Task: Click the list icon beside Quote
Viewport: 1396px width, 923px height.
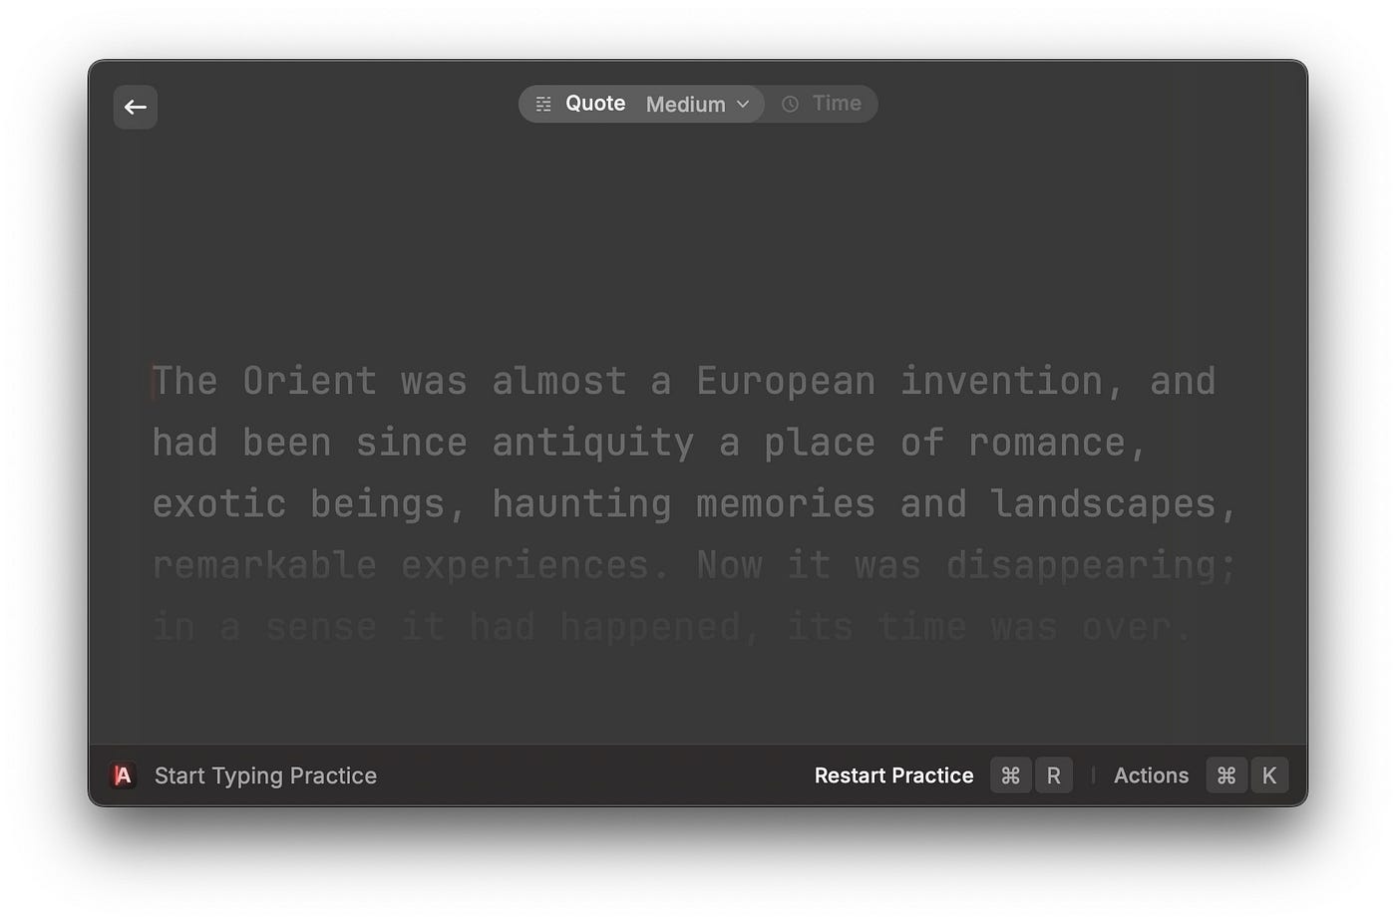Action: 543,105
